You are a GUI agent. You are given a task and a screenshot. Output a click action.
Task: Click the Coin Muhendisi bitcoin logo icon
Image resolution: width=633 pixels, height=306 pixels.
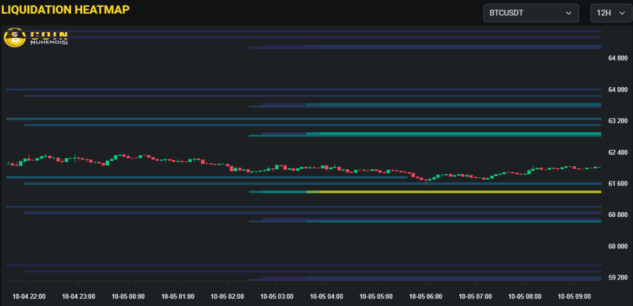(14, 39)
